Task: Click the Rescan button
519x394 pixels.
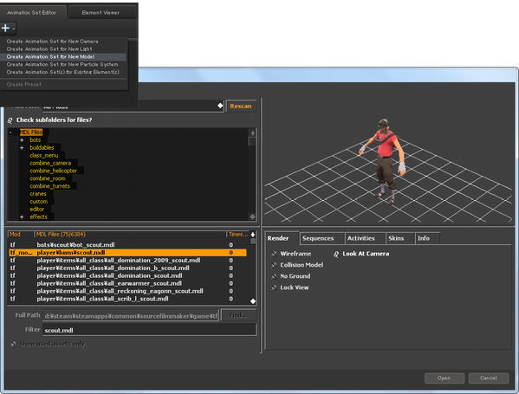Action: point(241,107)
